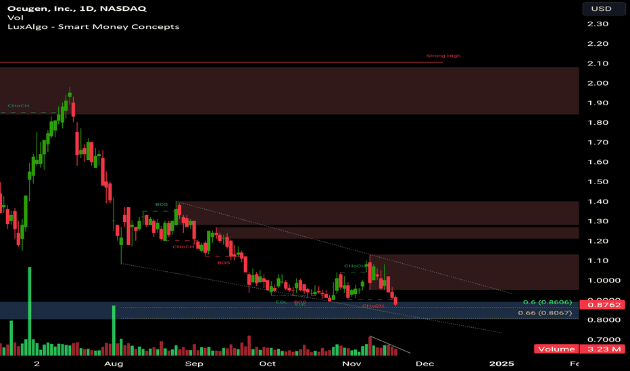Click the 2.30 price axis label
The width and height of the screenshot is (630, 371).
click(598, 24)
